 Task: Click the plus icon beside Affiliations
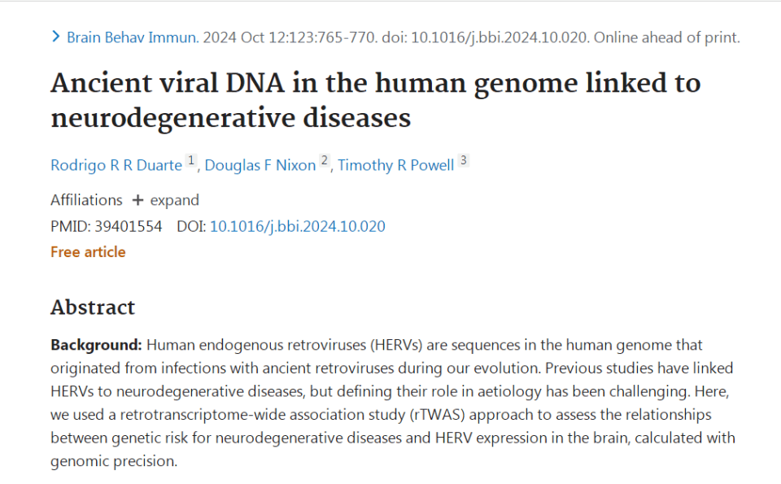(137, 200)
